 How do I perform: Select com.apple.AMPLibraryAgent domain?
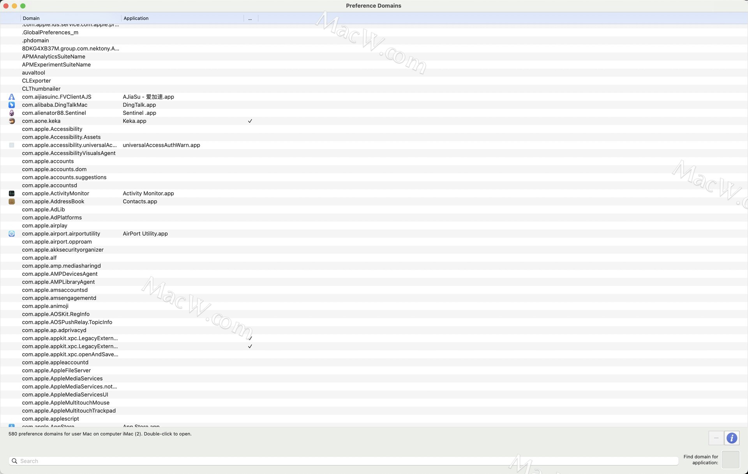pos(58,282)
